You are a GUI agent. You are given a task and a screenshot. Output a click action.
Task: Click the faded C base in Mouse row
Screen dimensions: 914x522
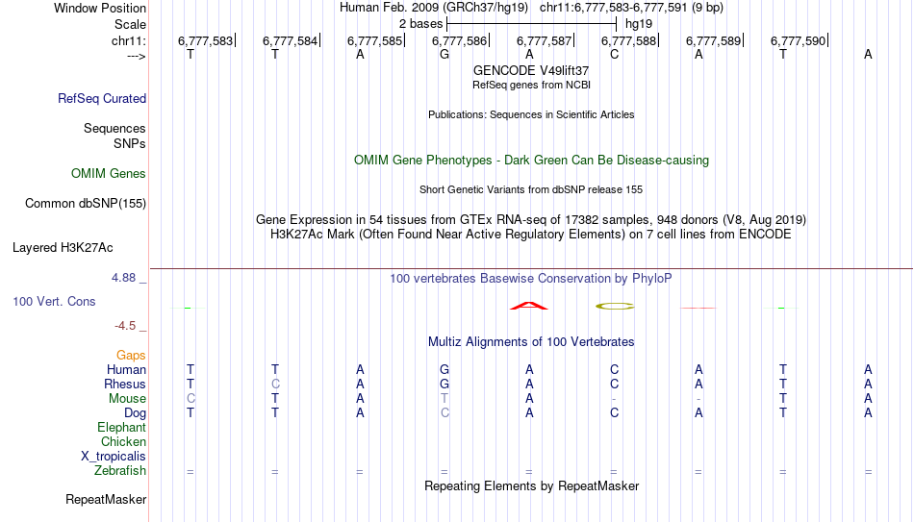pos(190,399)
